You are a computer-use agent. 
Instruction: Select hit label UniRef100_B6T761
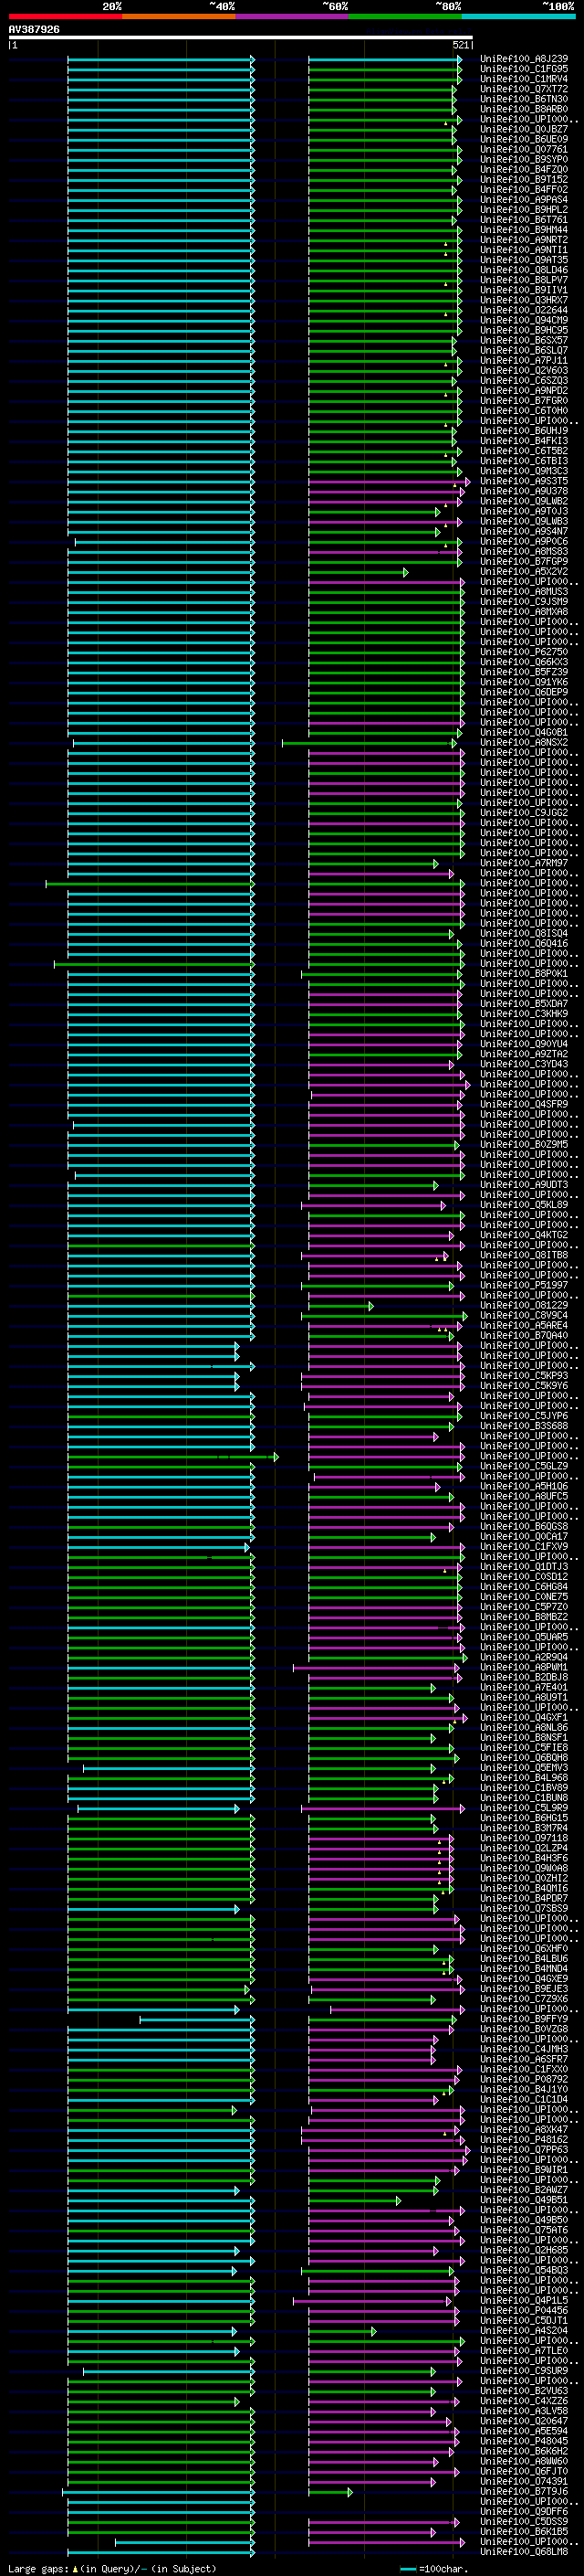(x=524, y=220)
